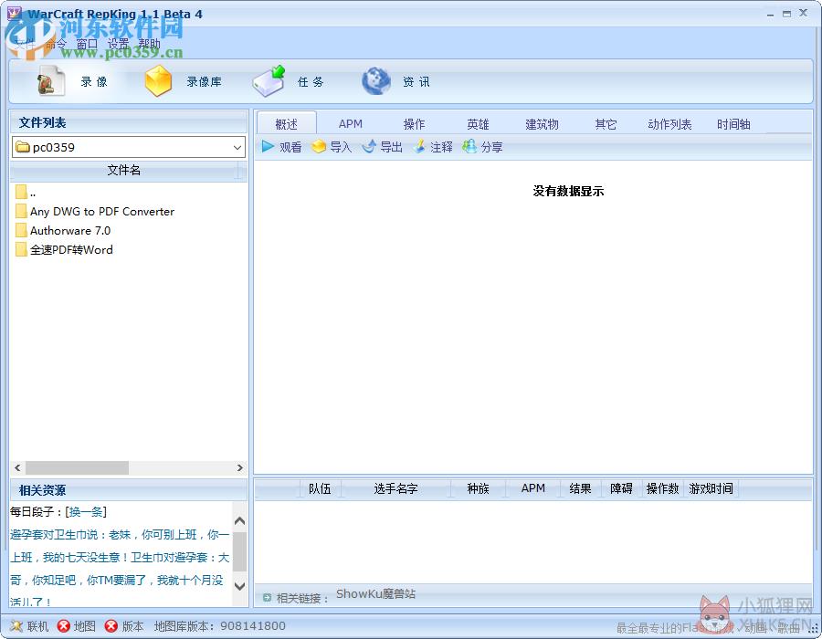Image resolution: width=822 pixels, height=639 pixels.
Task: Click 相关资源 scroll up arrow
Action: [x=239, y=520]
